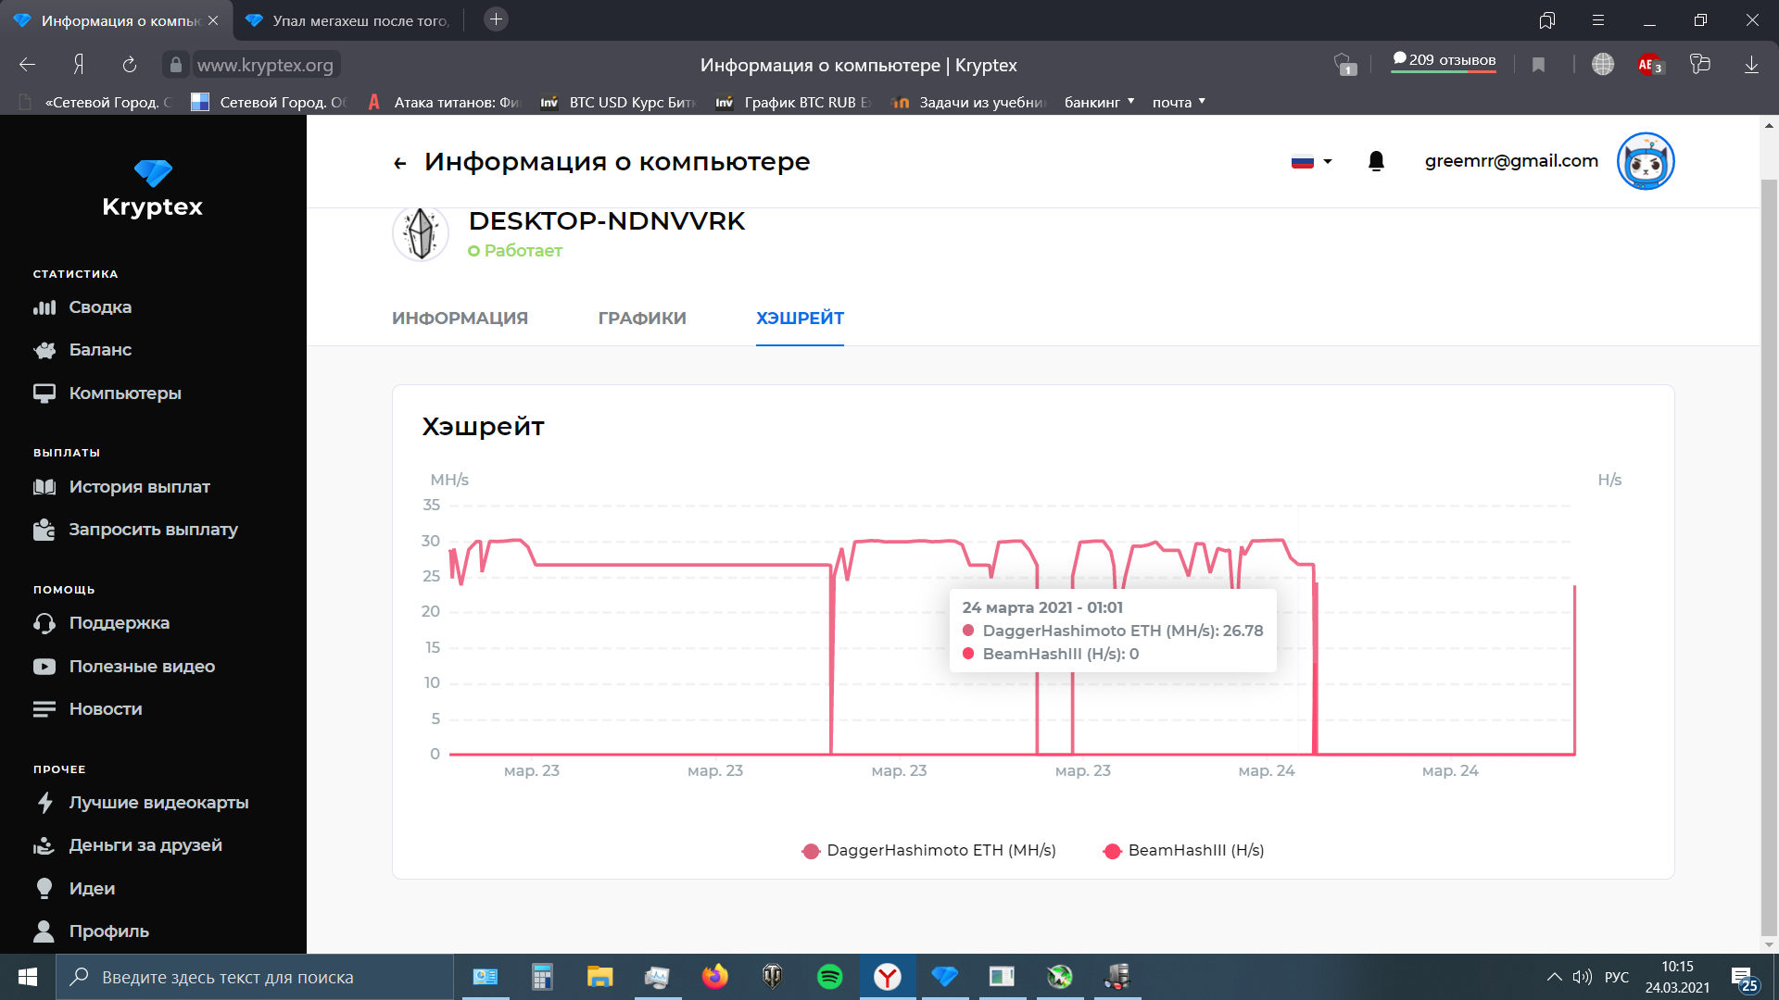Open Лучшие видеокарты lightning icon item
The height and width of the screenshot is (1000, 1779).
point(158,803)
